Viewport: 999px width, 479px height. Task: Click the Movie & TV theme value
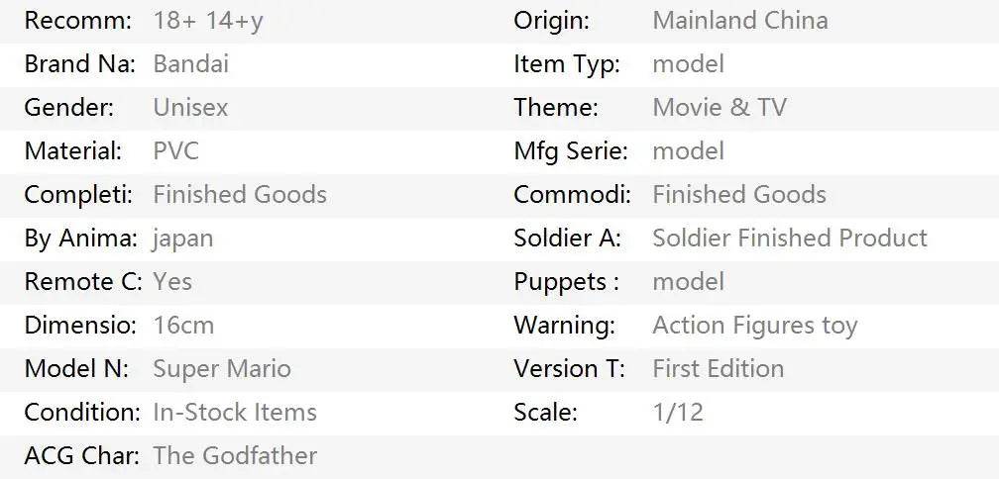pyautogui.click(x=719, y=108)
